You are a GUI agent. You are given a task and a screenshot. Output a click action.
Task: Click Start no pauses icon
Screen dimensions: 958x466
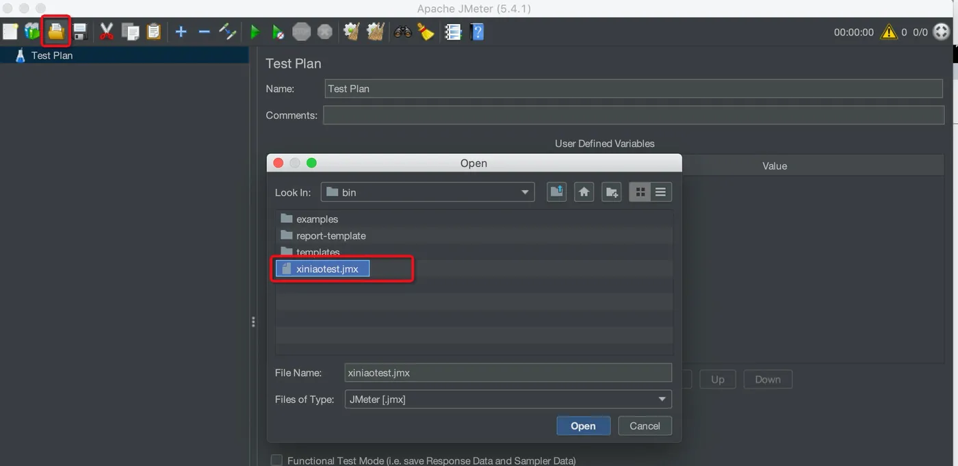point(278,31)
